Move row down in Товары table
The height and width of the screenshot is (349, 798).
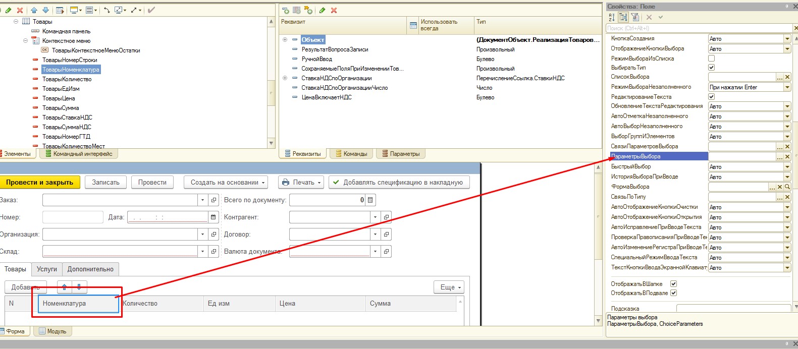[x=80, y=287]
